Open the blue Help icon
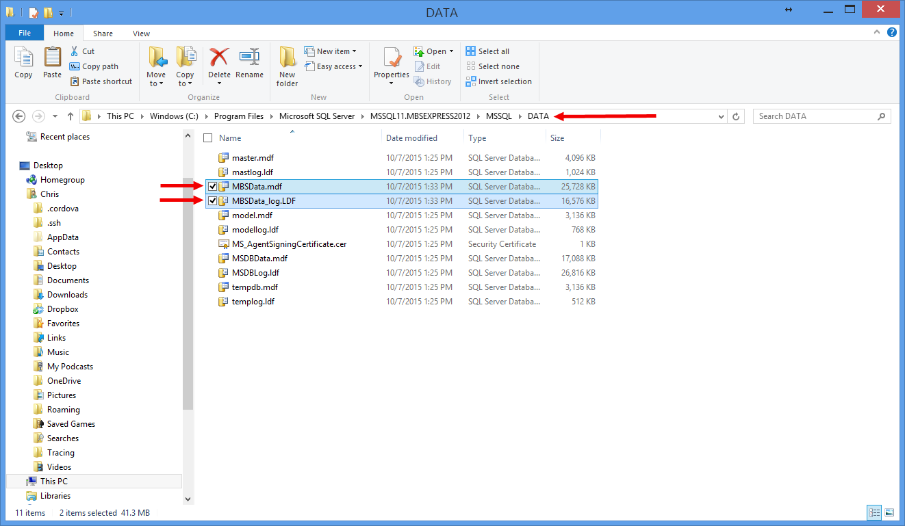Viewport: 905px width, 526px height. (x=892, y=32)
